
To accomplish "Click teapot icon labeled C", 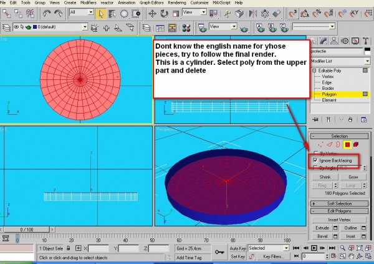I will click(x=284, y=28).
